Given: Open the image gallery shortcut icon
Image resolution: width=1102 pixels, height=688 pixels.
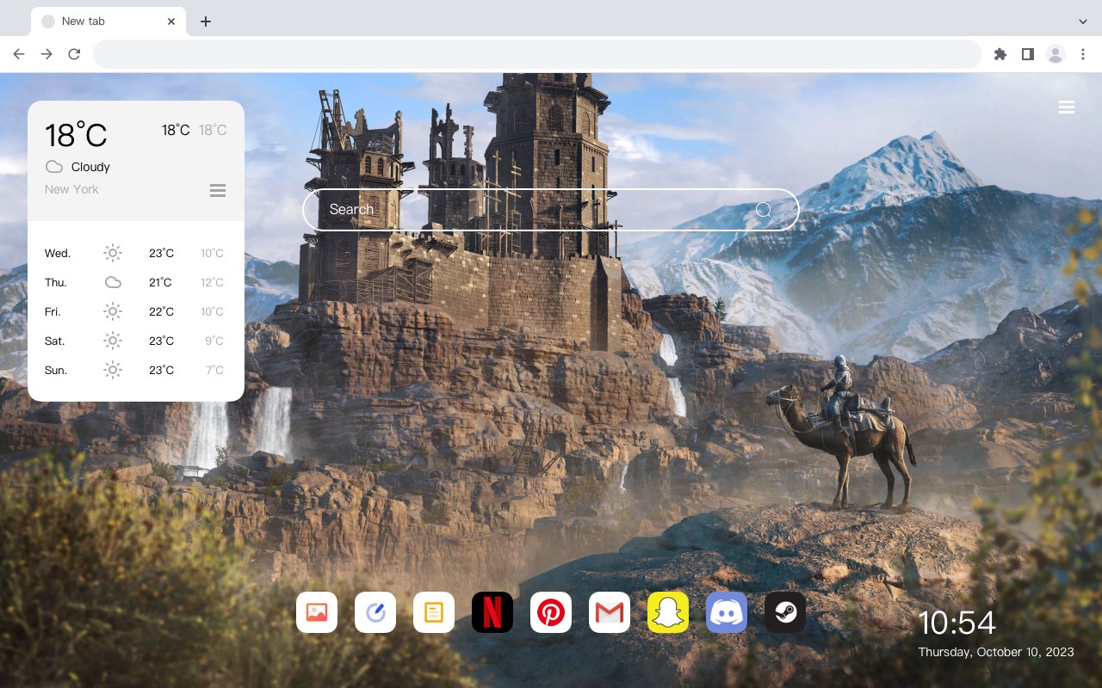Looking at the screenshot, I should 317,612.
